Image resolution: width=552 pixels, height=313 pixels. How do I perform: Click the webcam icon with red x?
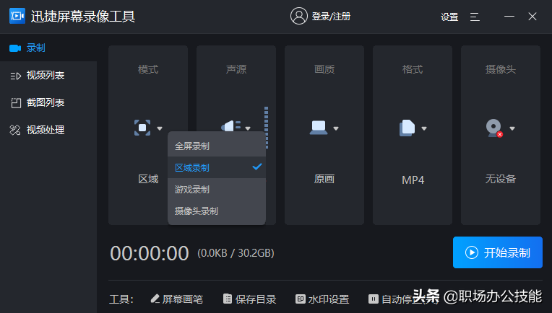tap(494, 128)
